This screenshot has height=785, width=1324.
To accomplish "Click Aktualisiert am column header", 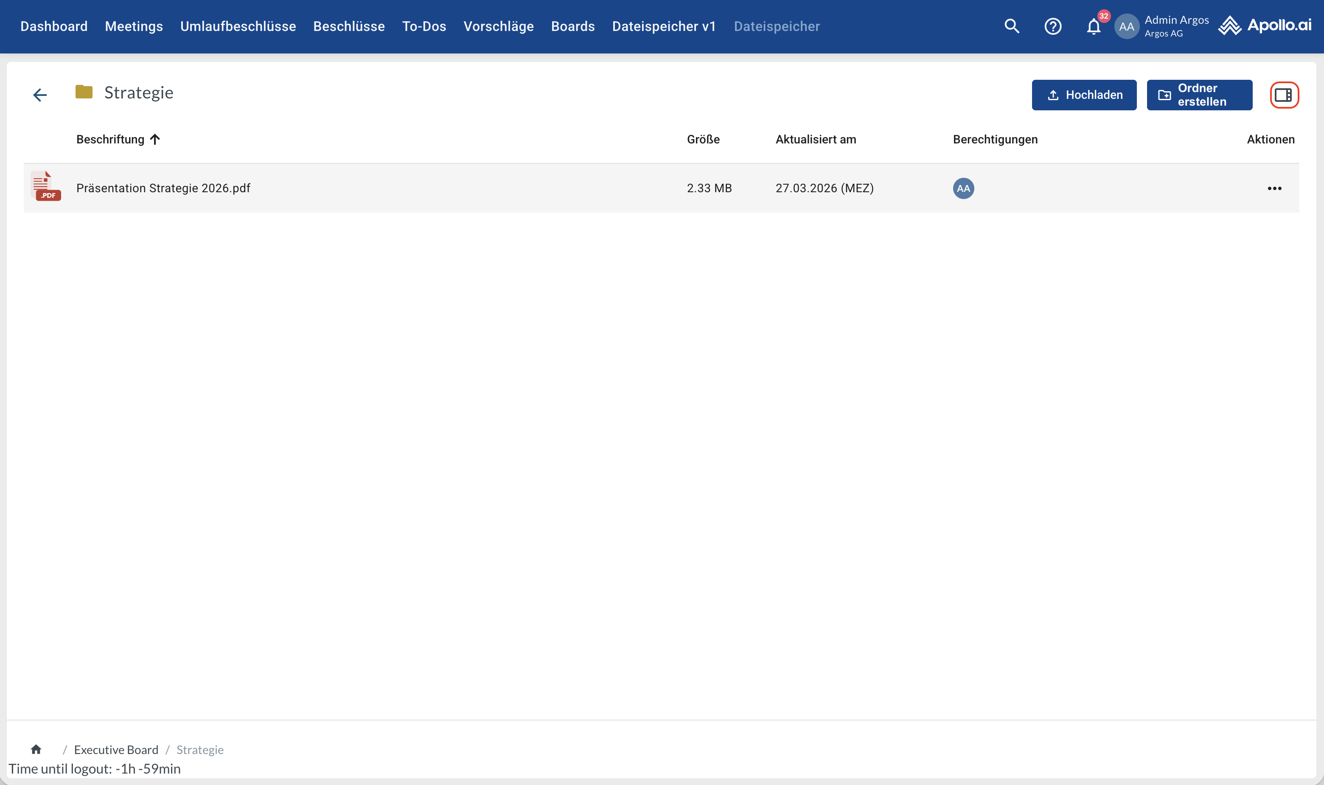I will (x=815, y=139).
